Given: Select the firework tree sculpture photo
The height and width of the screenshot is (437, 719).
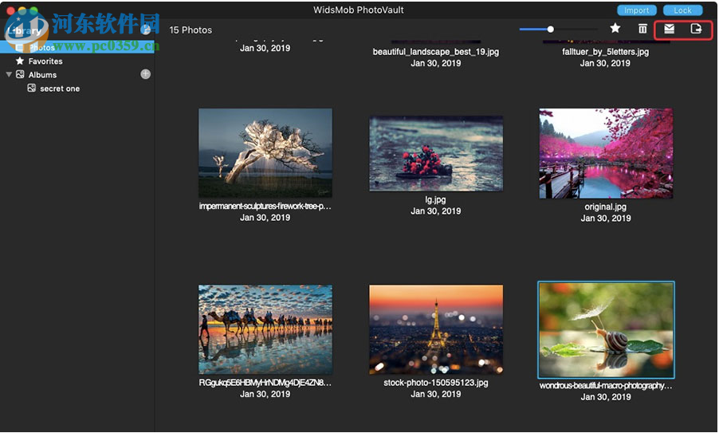Looking at the screenshot, I should coord(265,152).
